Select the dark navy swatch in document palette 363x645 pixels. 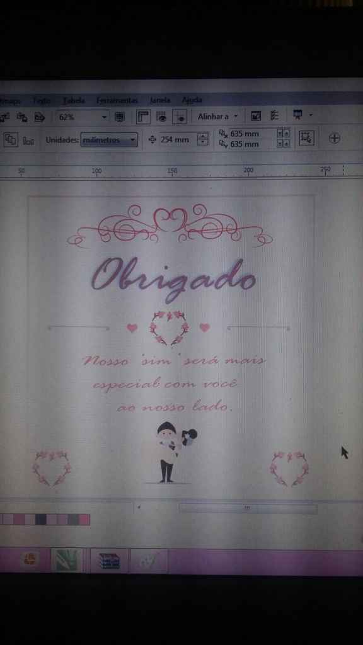[41, 520]
